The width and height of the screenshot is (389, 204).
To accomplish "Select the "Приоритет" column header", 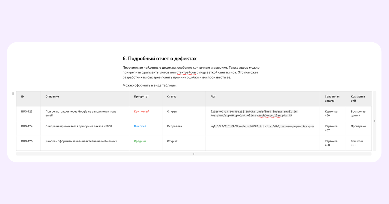I will (141, 97).
